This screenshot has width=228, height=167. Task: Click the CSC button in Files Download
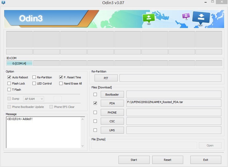(x=112, y=121)
